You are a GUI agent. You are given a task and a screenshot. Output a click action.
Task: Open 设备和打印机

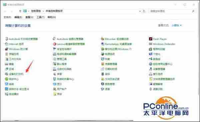click(14, 74)
